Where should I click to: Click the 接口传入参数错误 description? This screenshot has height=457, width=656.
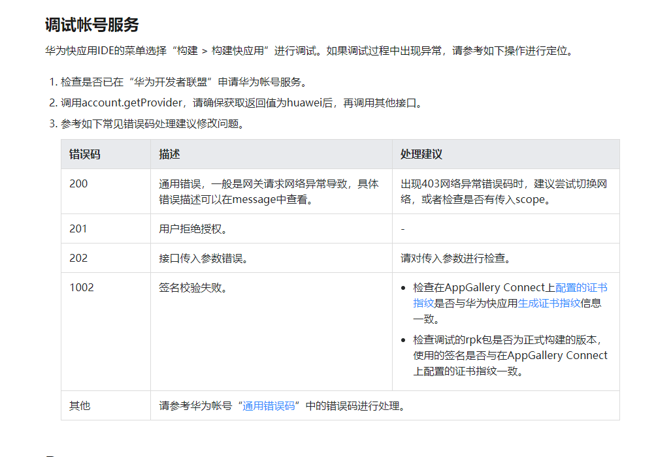203,259
